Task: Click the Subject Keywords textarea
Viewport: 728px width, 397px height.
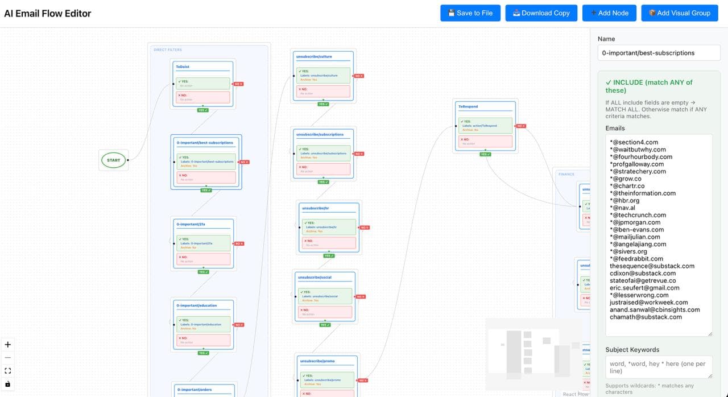Action: pyautogui.click(x=659, y=367)
